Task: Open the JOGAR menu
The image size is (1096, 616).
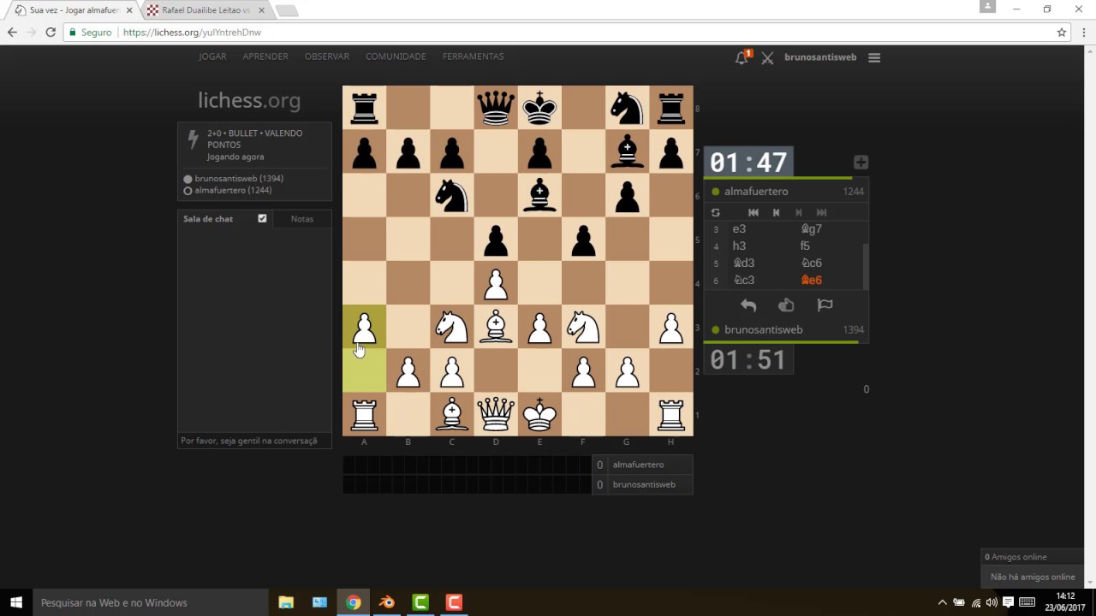Action: tap(212, 56)
